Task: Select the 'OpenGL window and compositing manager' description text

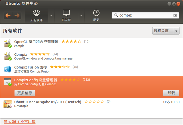Action: pos(44,58)
